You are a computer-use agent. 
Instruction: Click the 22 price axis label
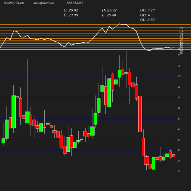pyautogui.click(x=179, y=172)
